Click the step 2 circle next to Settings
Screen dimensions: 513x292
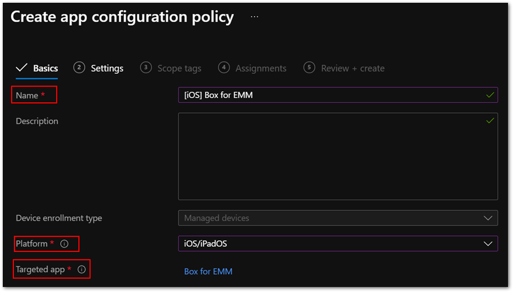79,67
